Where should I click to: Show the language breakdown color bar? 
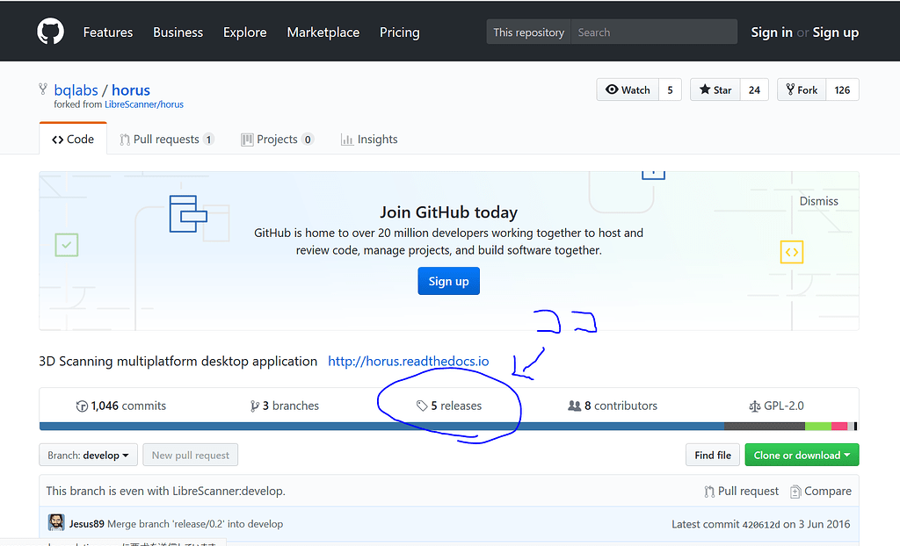(x=448, y=426)
